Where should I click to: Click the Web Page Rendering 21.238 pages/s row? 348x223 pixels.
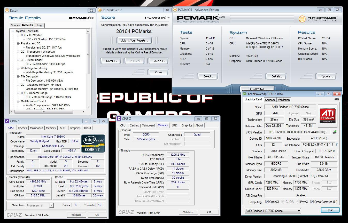[49, 72]
